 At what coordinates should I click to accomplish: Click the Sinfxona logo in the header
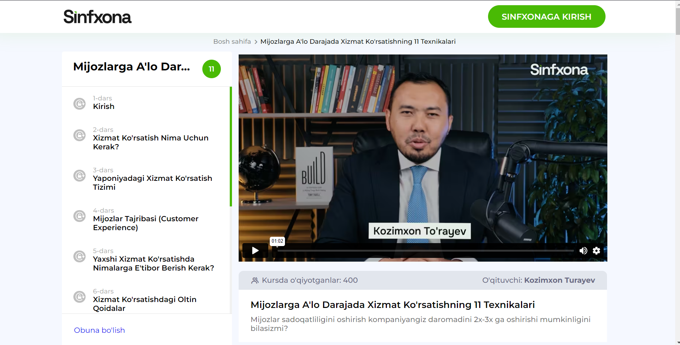click(97, 17)
